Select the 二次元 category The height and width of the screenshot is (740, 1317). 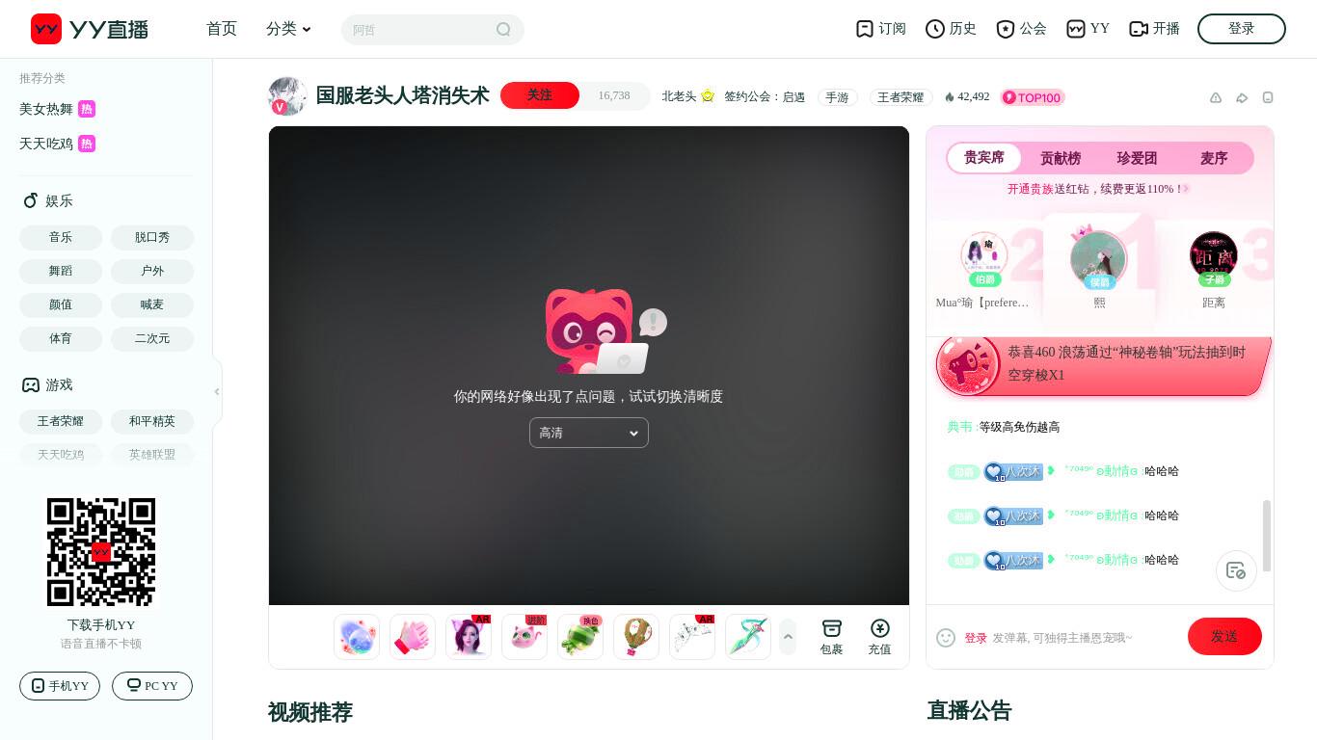coord(152,339)
